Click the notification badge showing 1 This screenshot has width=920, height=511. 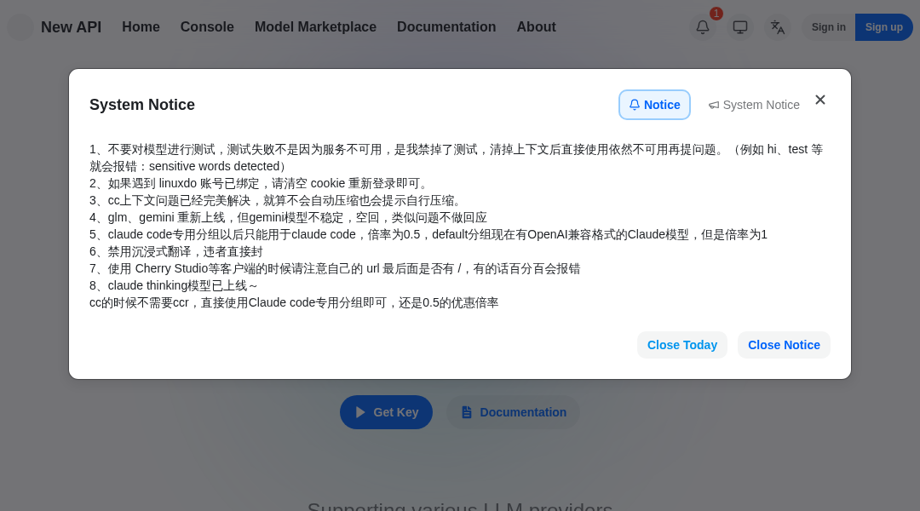pyautogui.click(x=716, y=14)
